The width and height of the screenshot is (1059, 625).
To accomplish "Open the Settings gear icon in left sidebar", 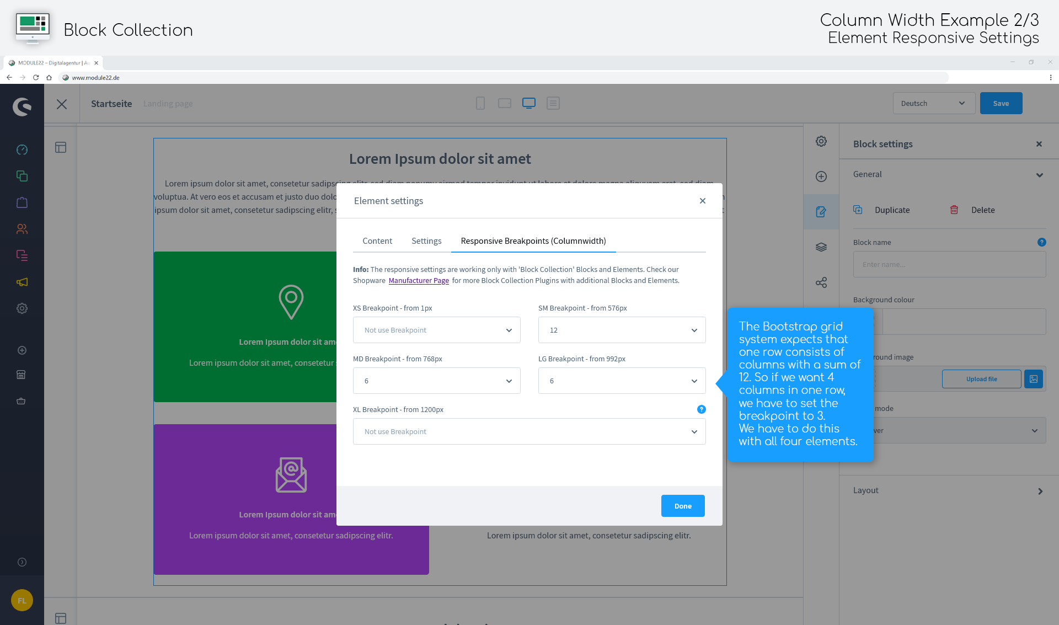I will 22,308.
